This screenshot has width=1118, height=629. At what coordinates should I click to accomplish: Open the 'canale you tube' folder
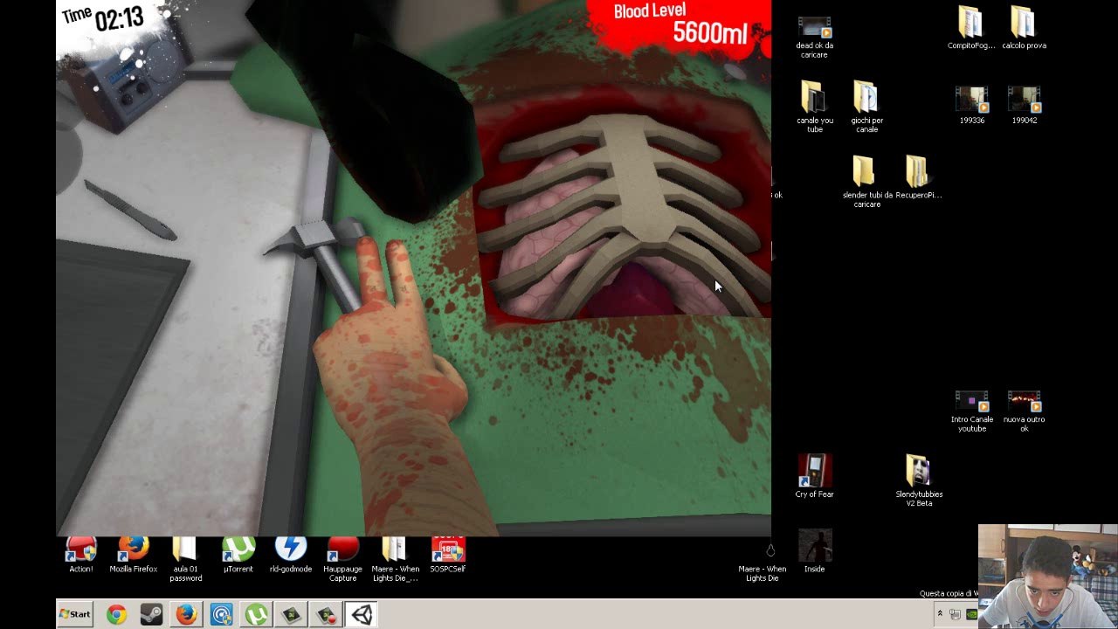[814, 107]
